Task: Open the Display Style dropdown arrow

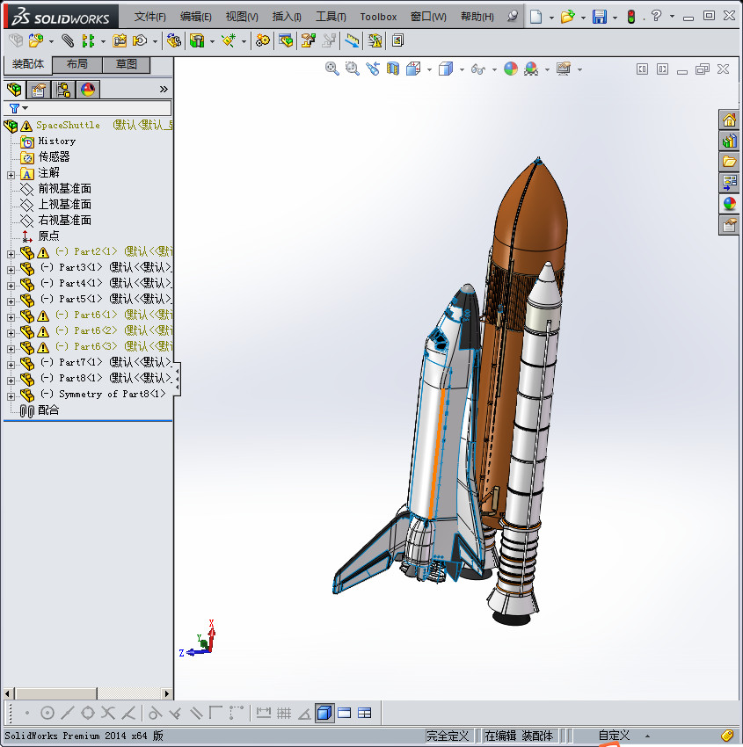Action: 462,70
